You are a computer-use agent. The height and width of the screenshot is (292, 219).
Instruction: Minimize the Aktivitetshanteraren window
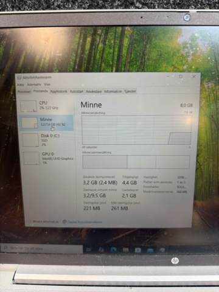click(168, 77)
